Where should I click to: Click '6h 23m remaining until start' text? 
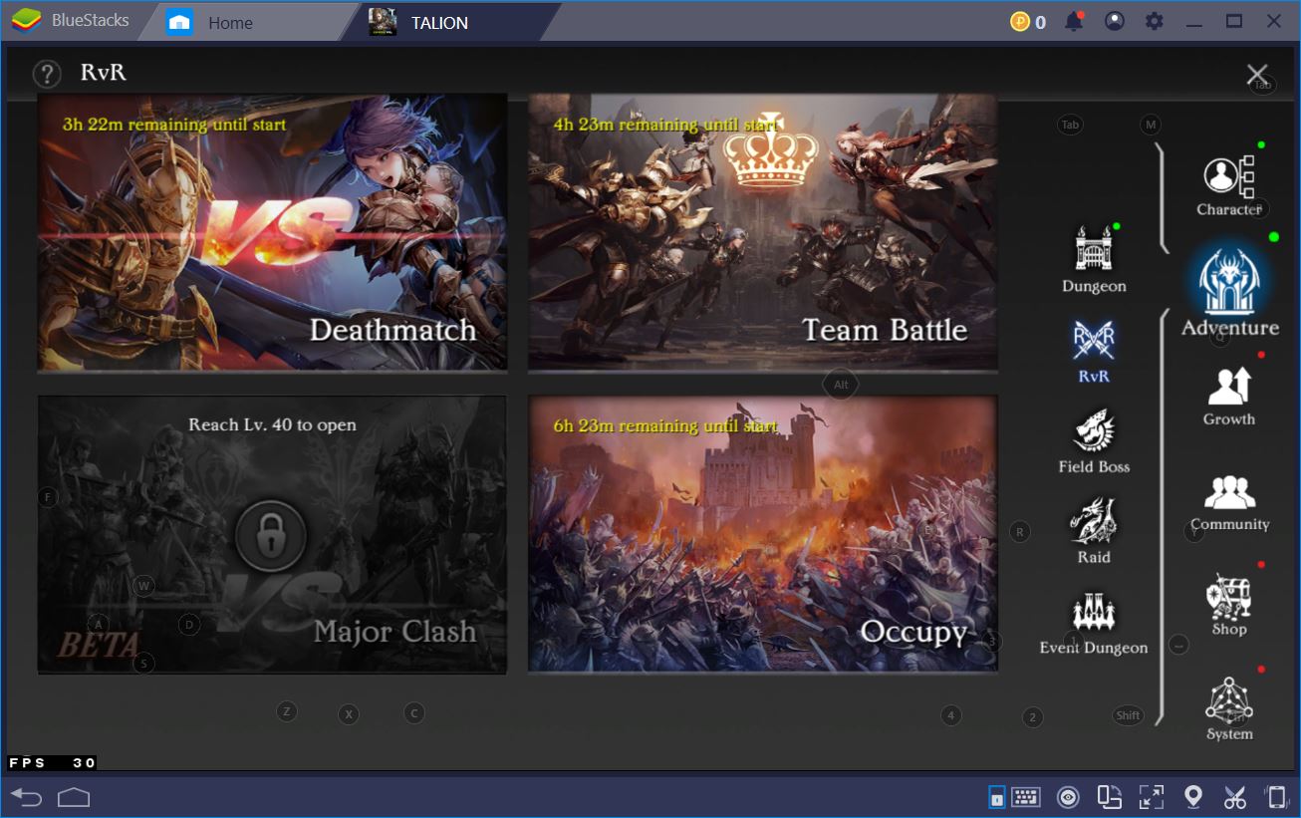665,425
